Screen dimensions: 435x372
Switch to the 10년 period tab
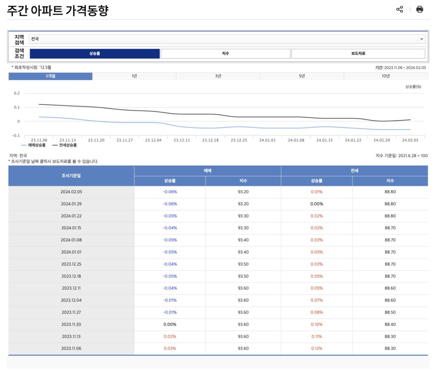click(x=386, y=76)
